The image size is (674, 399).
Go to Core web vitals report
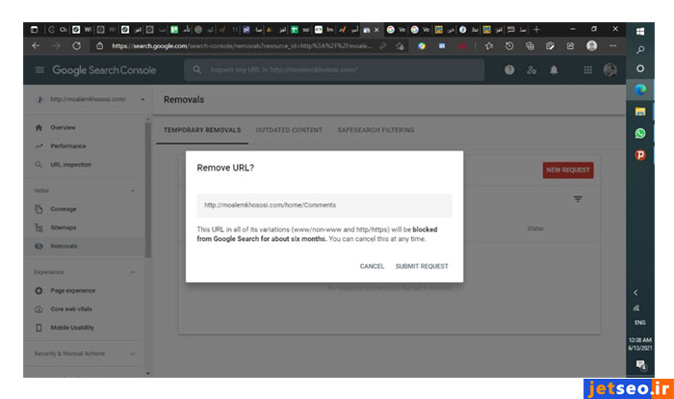70,308
